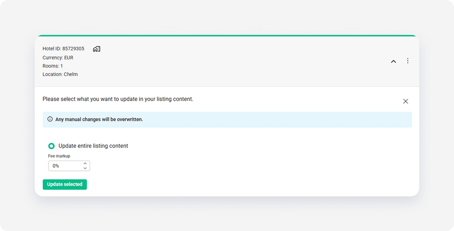Click the Currency: EUR text
Viewport: 454px width, 231px height.
58,58
